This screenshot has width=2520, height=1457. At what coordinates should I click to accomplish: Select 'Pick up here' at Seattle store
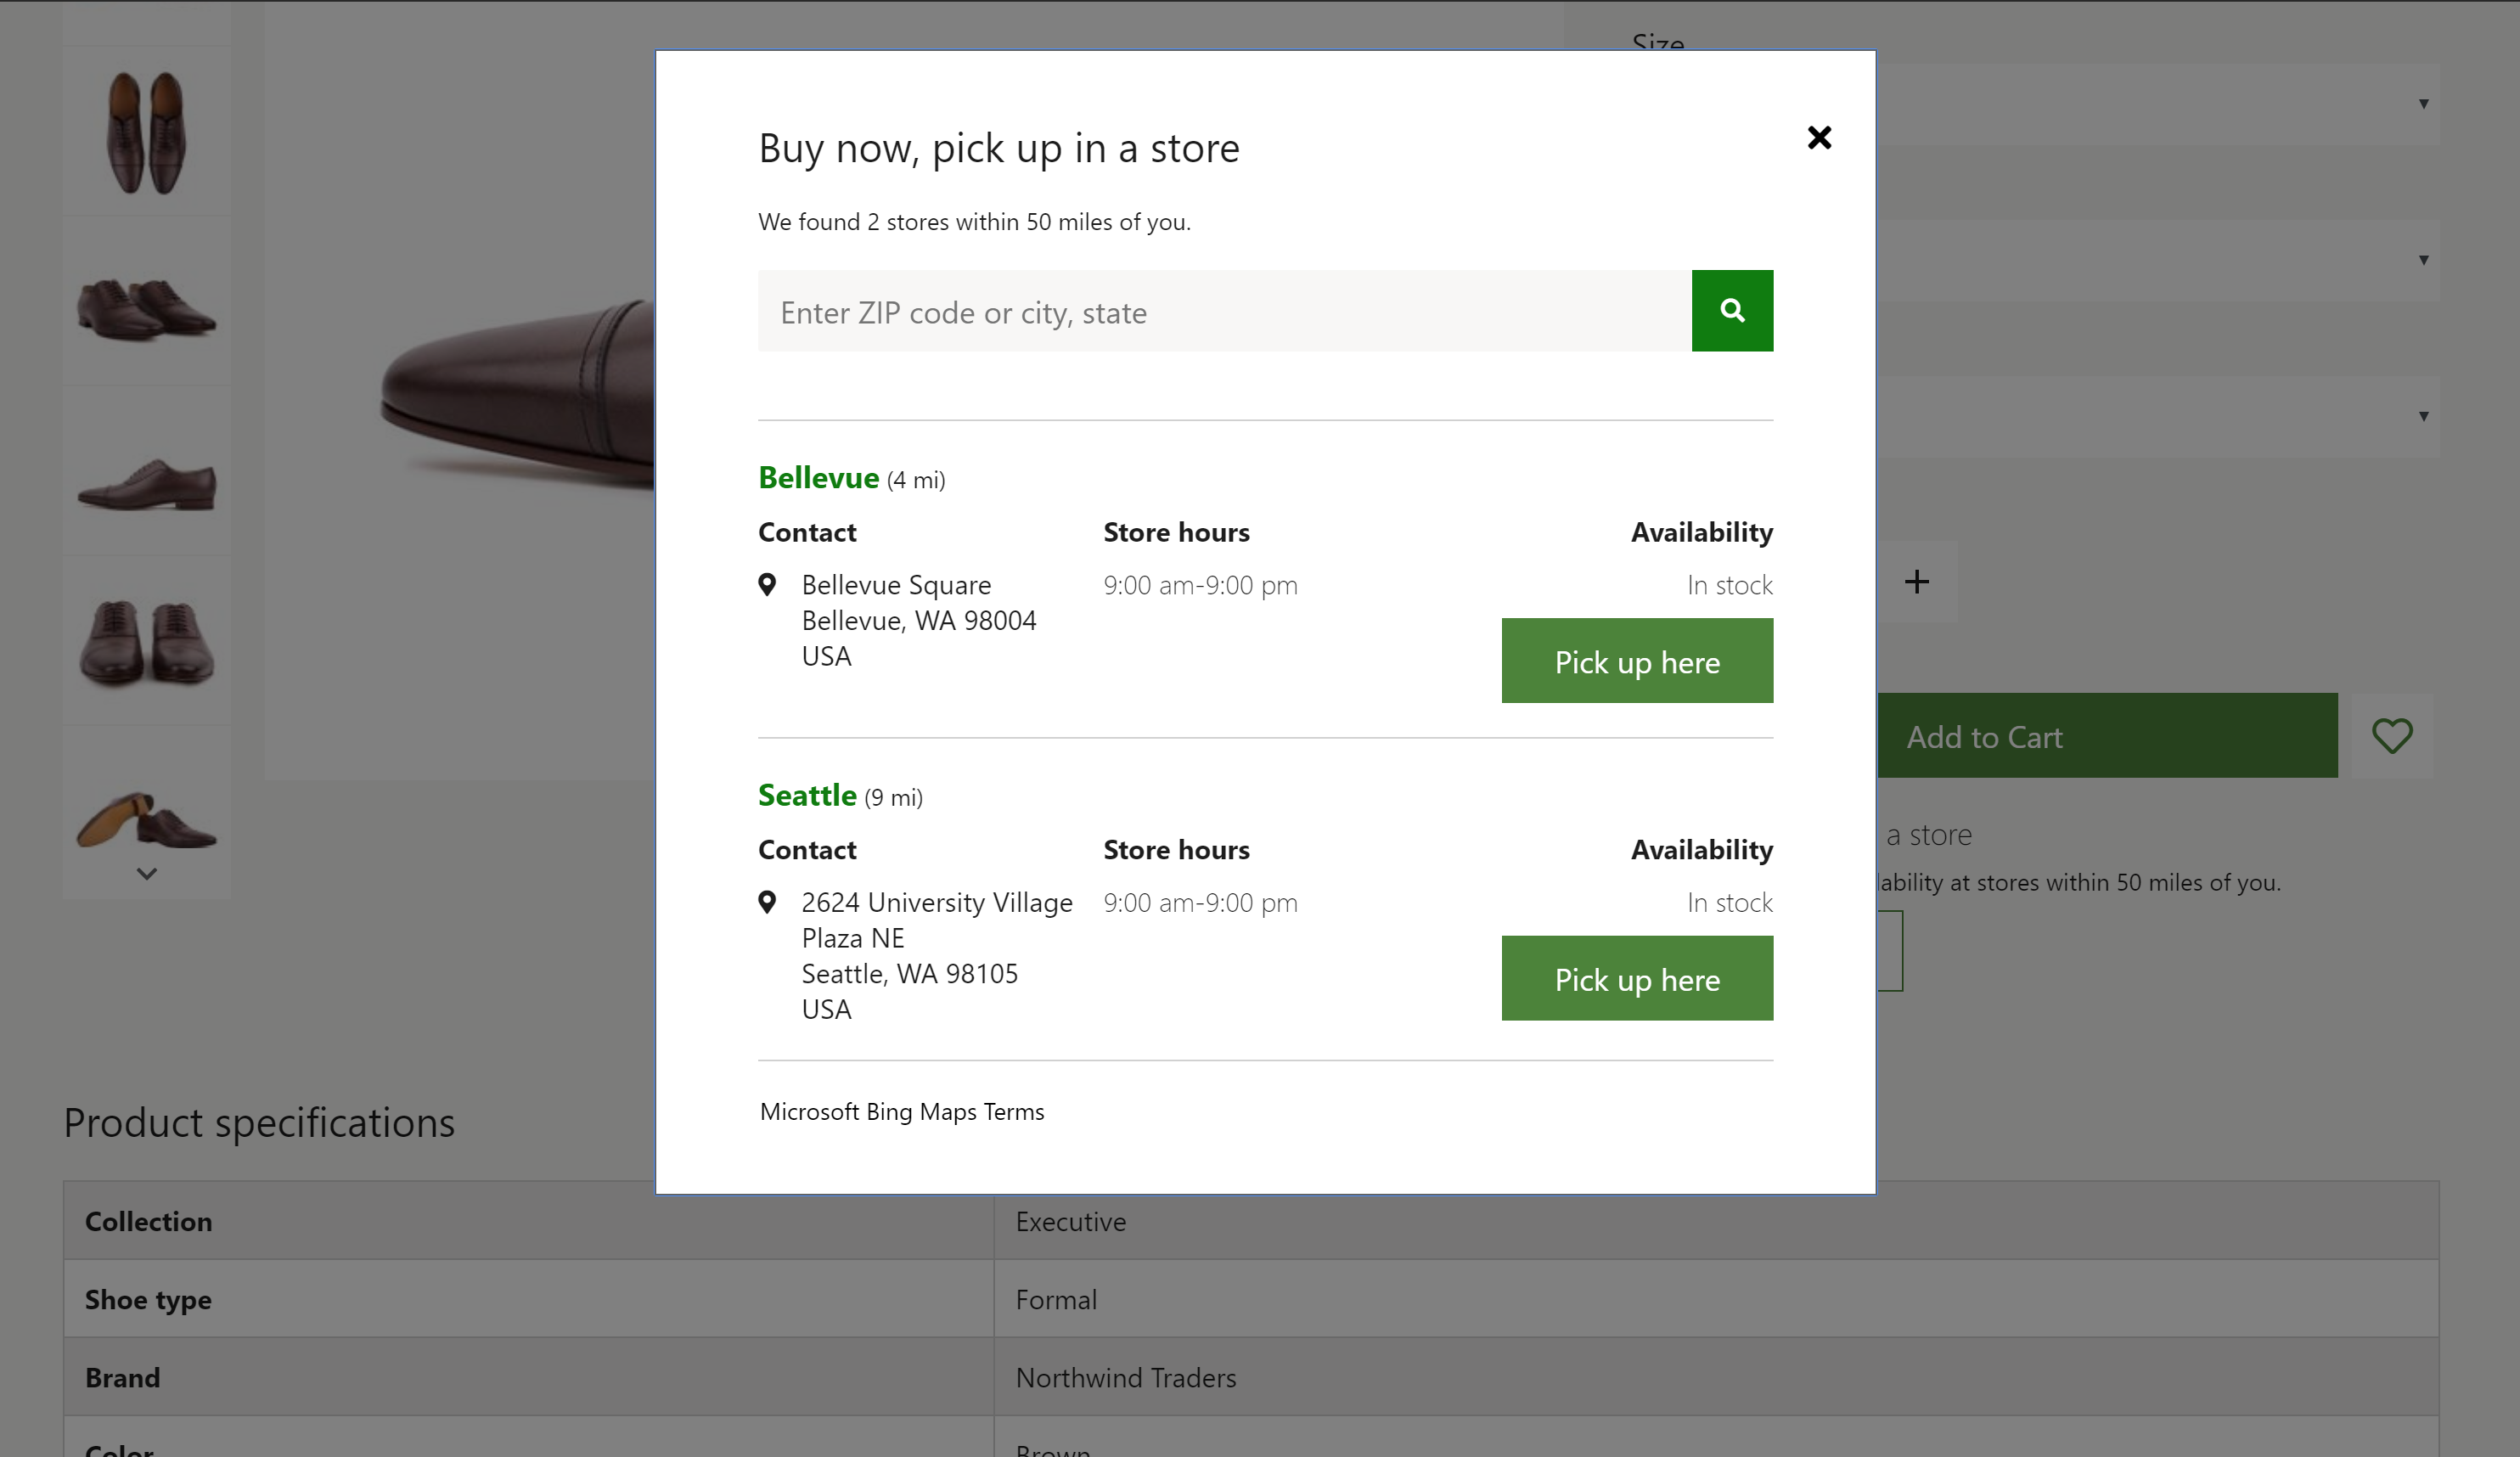click(1637, 976)
